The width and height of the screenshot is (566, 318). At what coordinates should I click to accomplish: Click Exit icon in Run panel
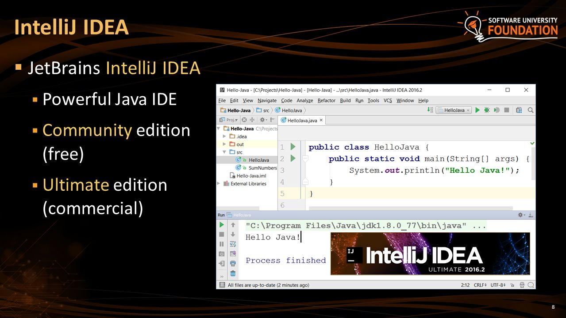tap(222, 263)
